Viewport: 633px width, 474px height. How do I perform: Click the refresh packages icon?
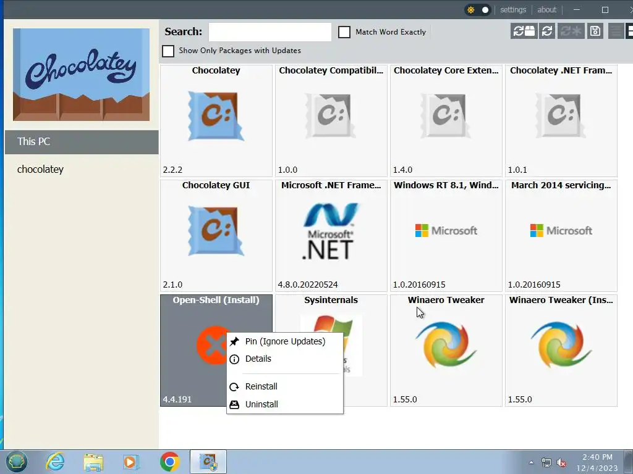(x=547, y=31)
